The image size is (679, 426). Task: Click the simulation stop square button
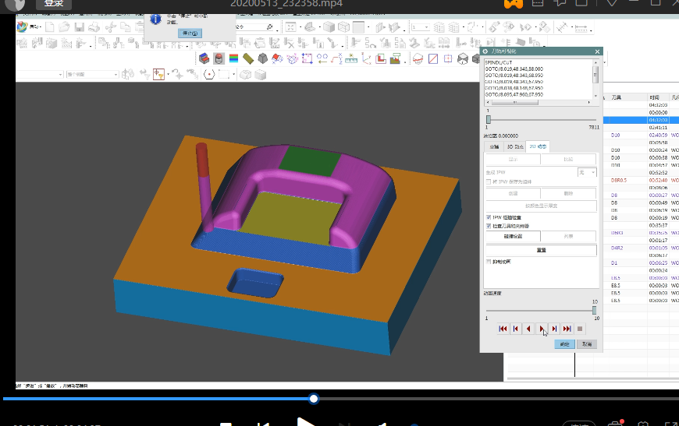tap(580, 329)
